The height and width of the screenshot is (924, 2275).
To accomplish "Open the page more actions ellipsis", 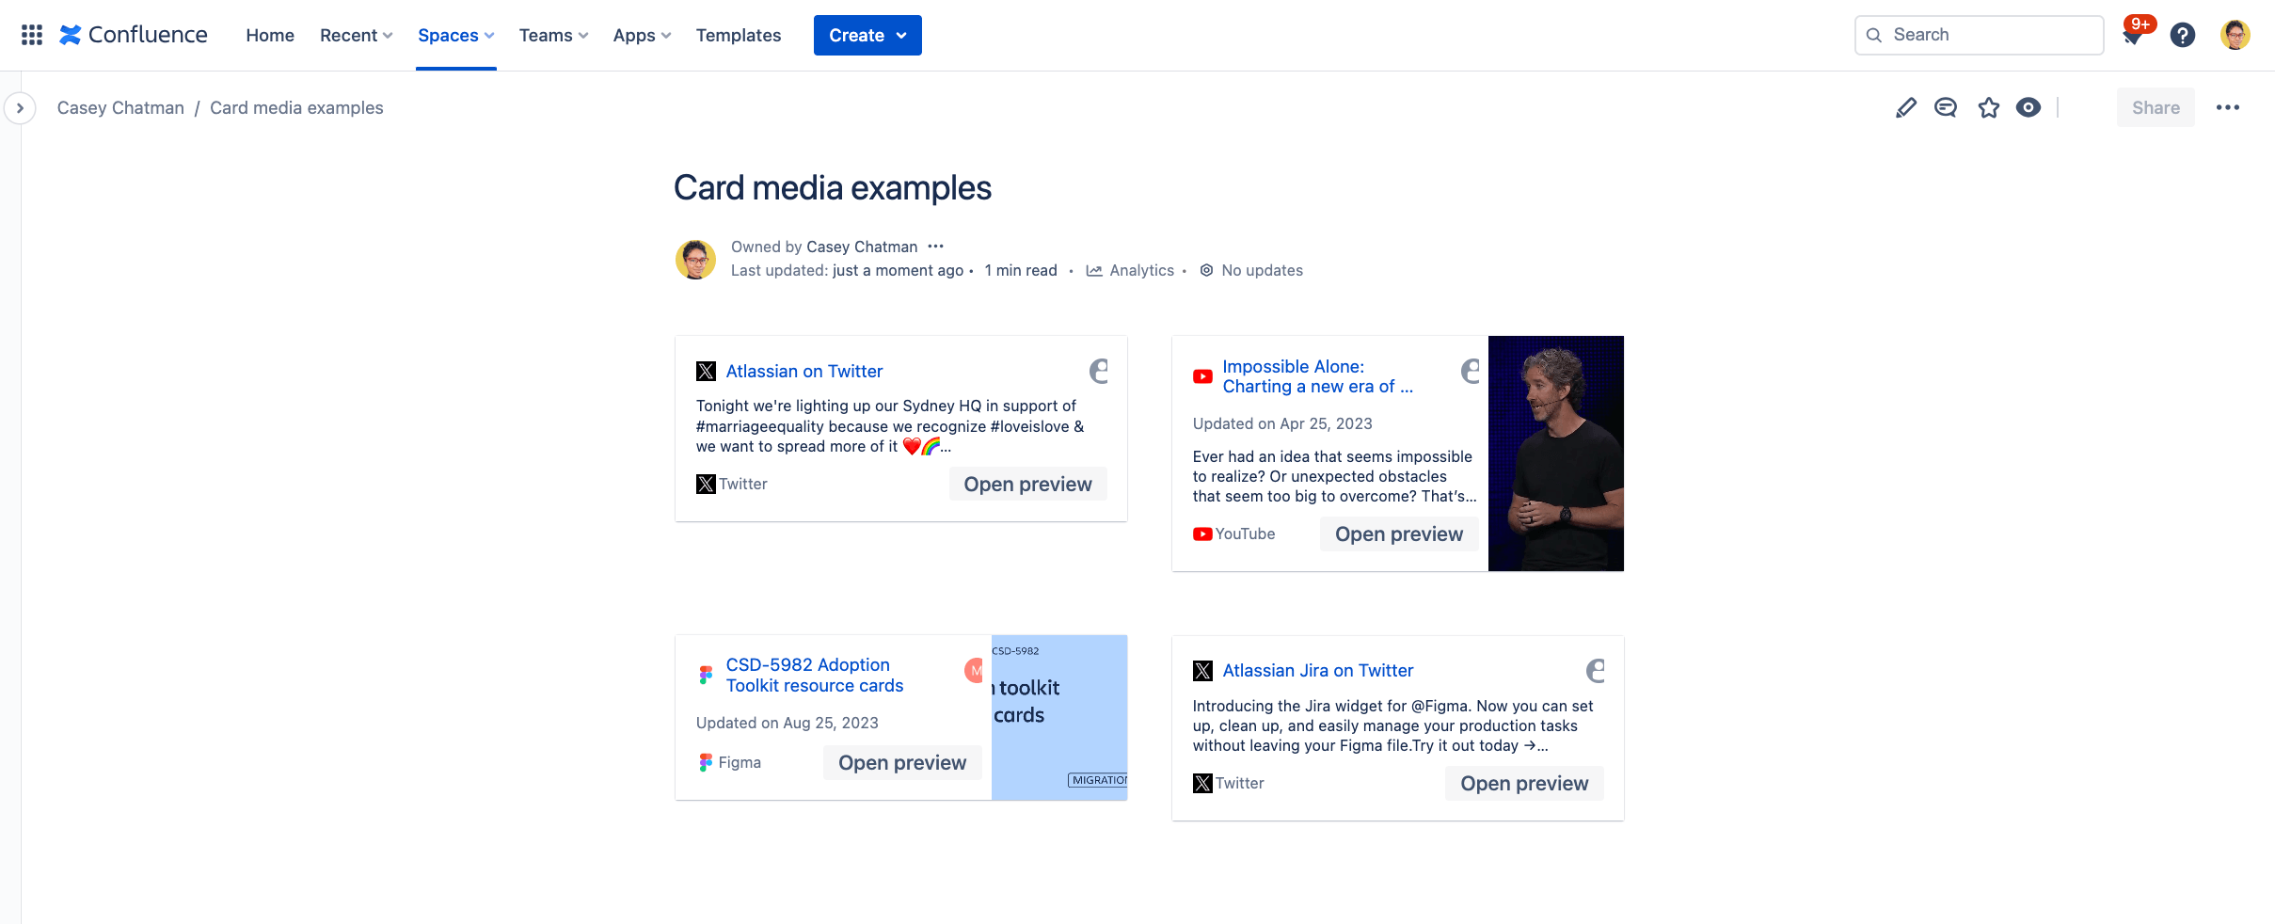I will click(x=2227, y=108).
